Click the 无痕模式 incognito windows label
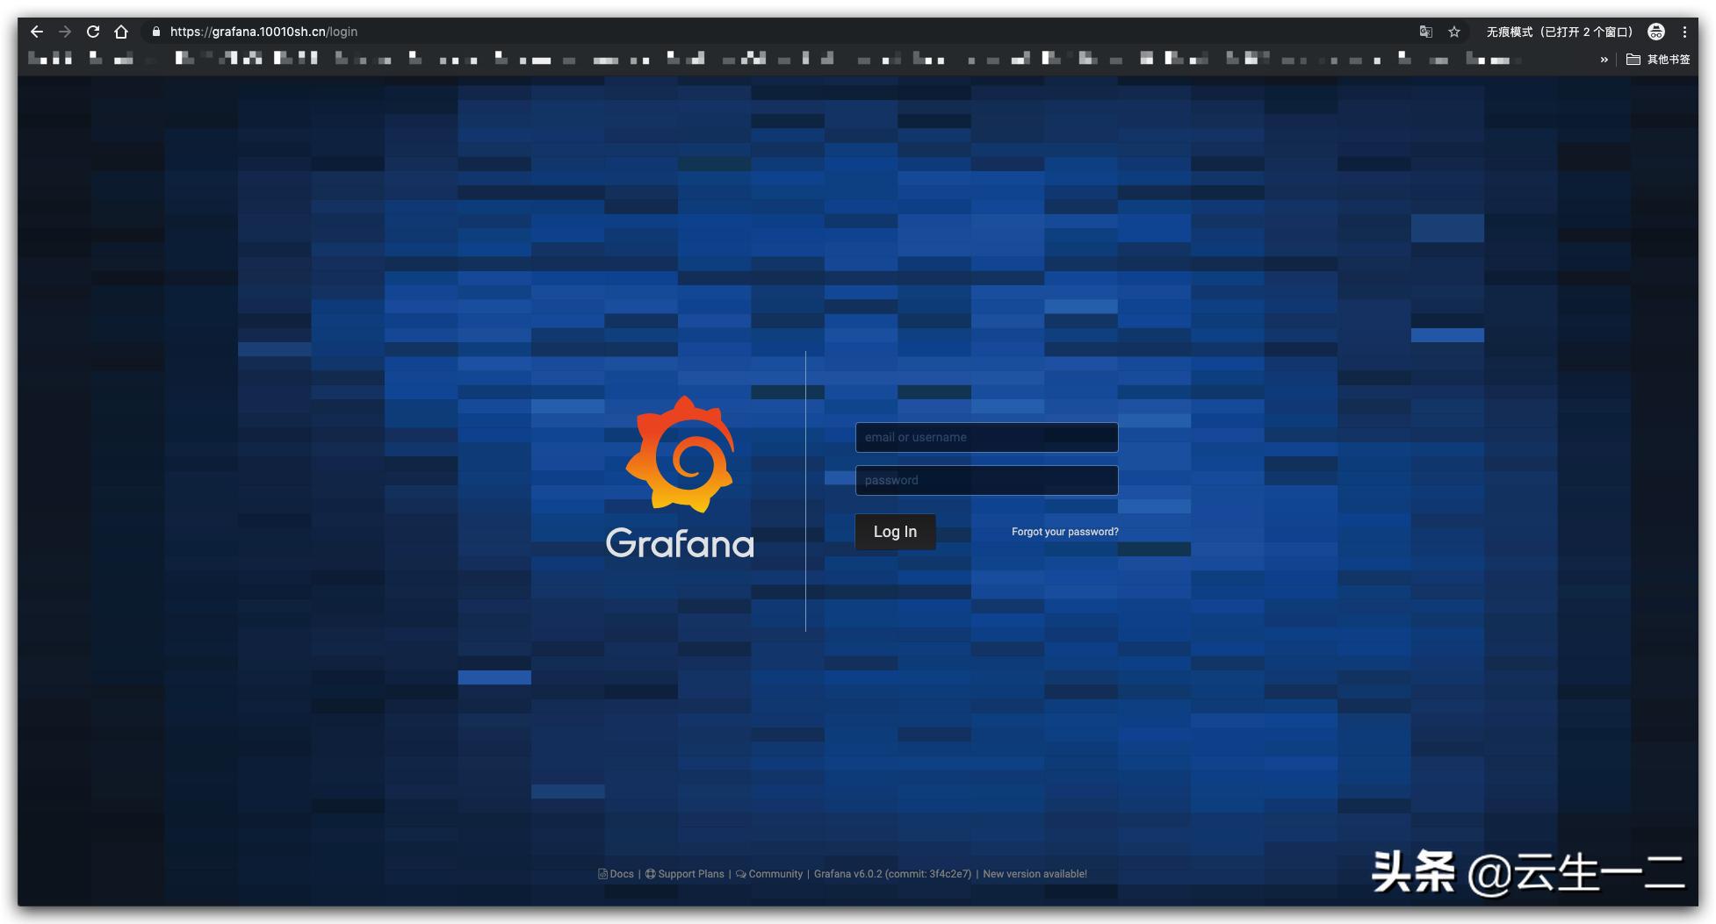The width and height of the screenshot is (1716, 924). coord(1560,32)
